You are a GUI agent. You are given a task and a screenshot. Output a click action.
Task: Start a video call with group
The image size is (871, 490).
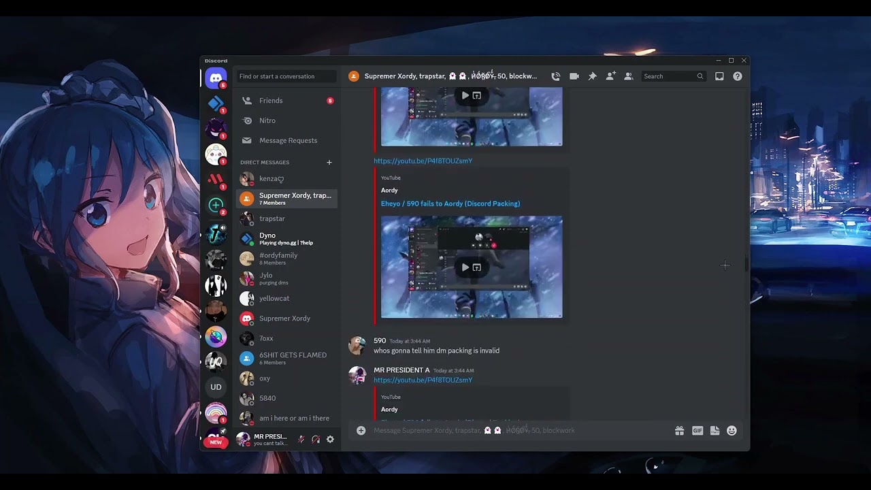[574, 76]
